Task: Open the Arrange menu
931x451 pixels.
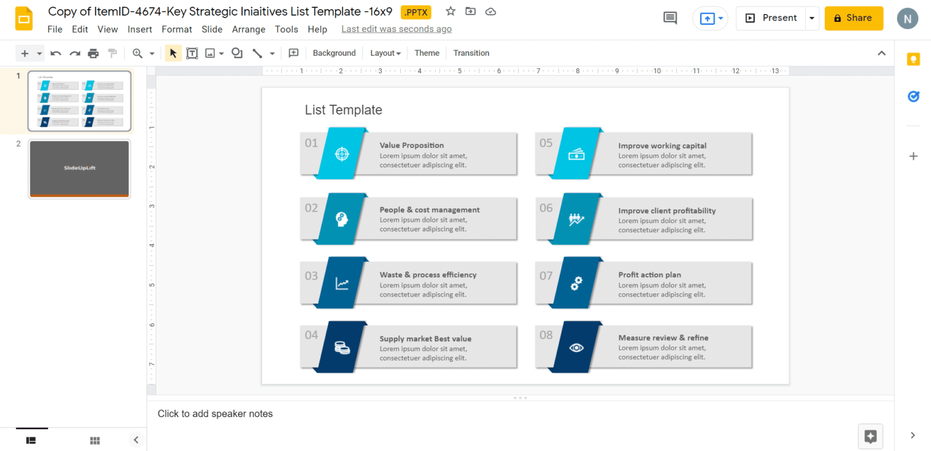Action: [x=249, y=29]
